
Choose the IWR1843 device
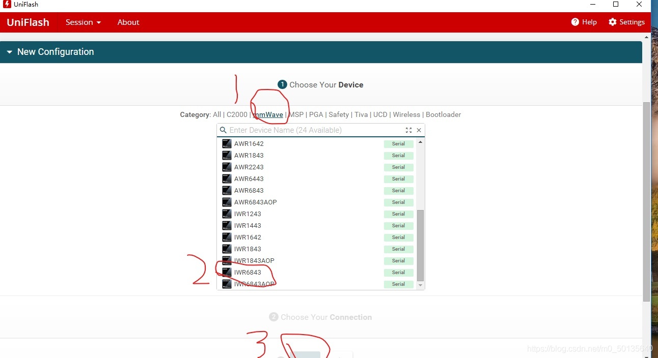point(318,249)
